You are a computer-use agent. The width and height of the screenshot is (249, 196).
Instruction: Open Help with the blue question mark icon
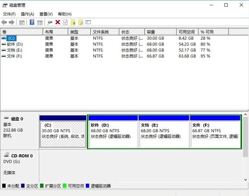click(x=32, y=22)
